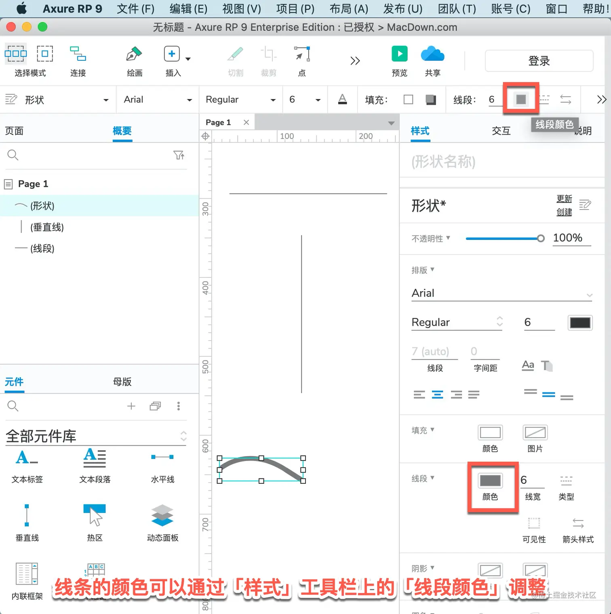Image resolution: width=611 pixels, height=614 pixels.
Task: Click the text color A icon
Action: tap(342, 99)
